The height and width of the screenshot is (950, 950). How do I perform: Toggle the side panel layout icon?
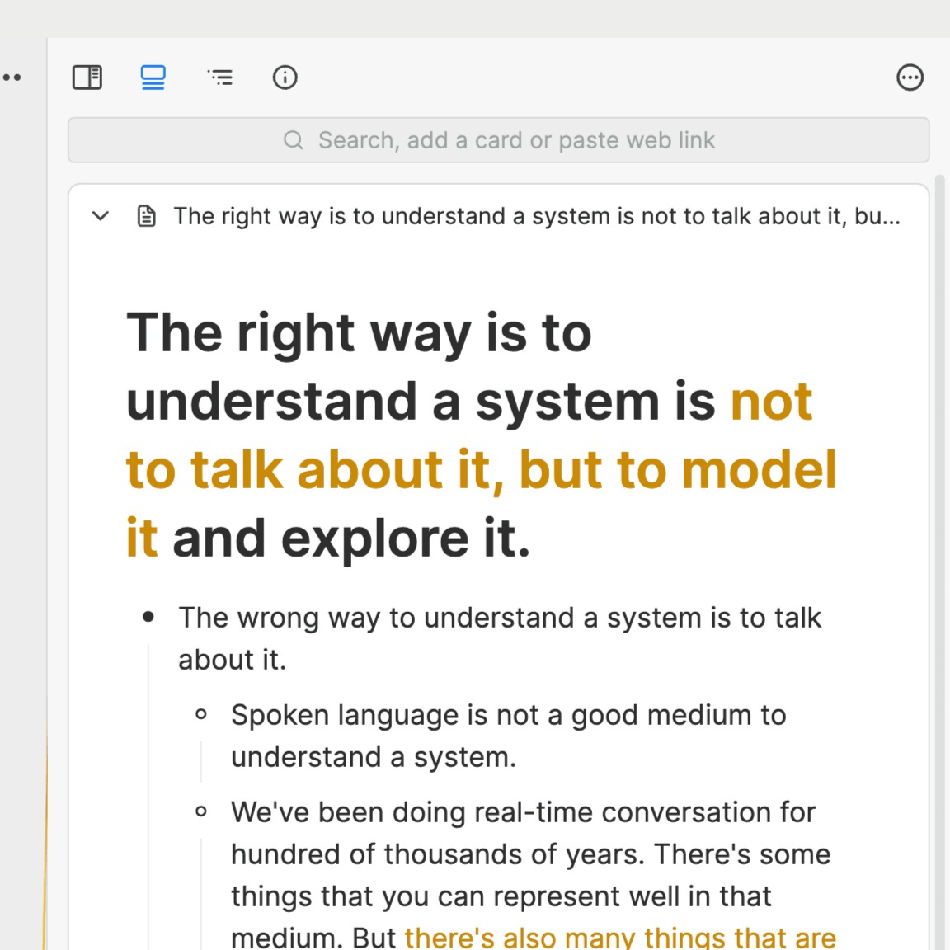[x=87, y=78]
